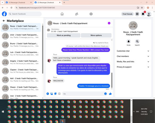Screen dimensions: 155x123
Task: Open the Clayton conversation
Action: pos(21,71)
